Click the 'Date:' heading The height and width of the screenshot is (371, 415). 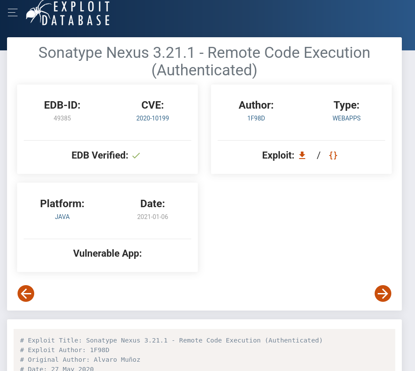coord(153,204)
